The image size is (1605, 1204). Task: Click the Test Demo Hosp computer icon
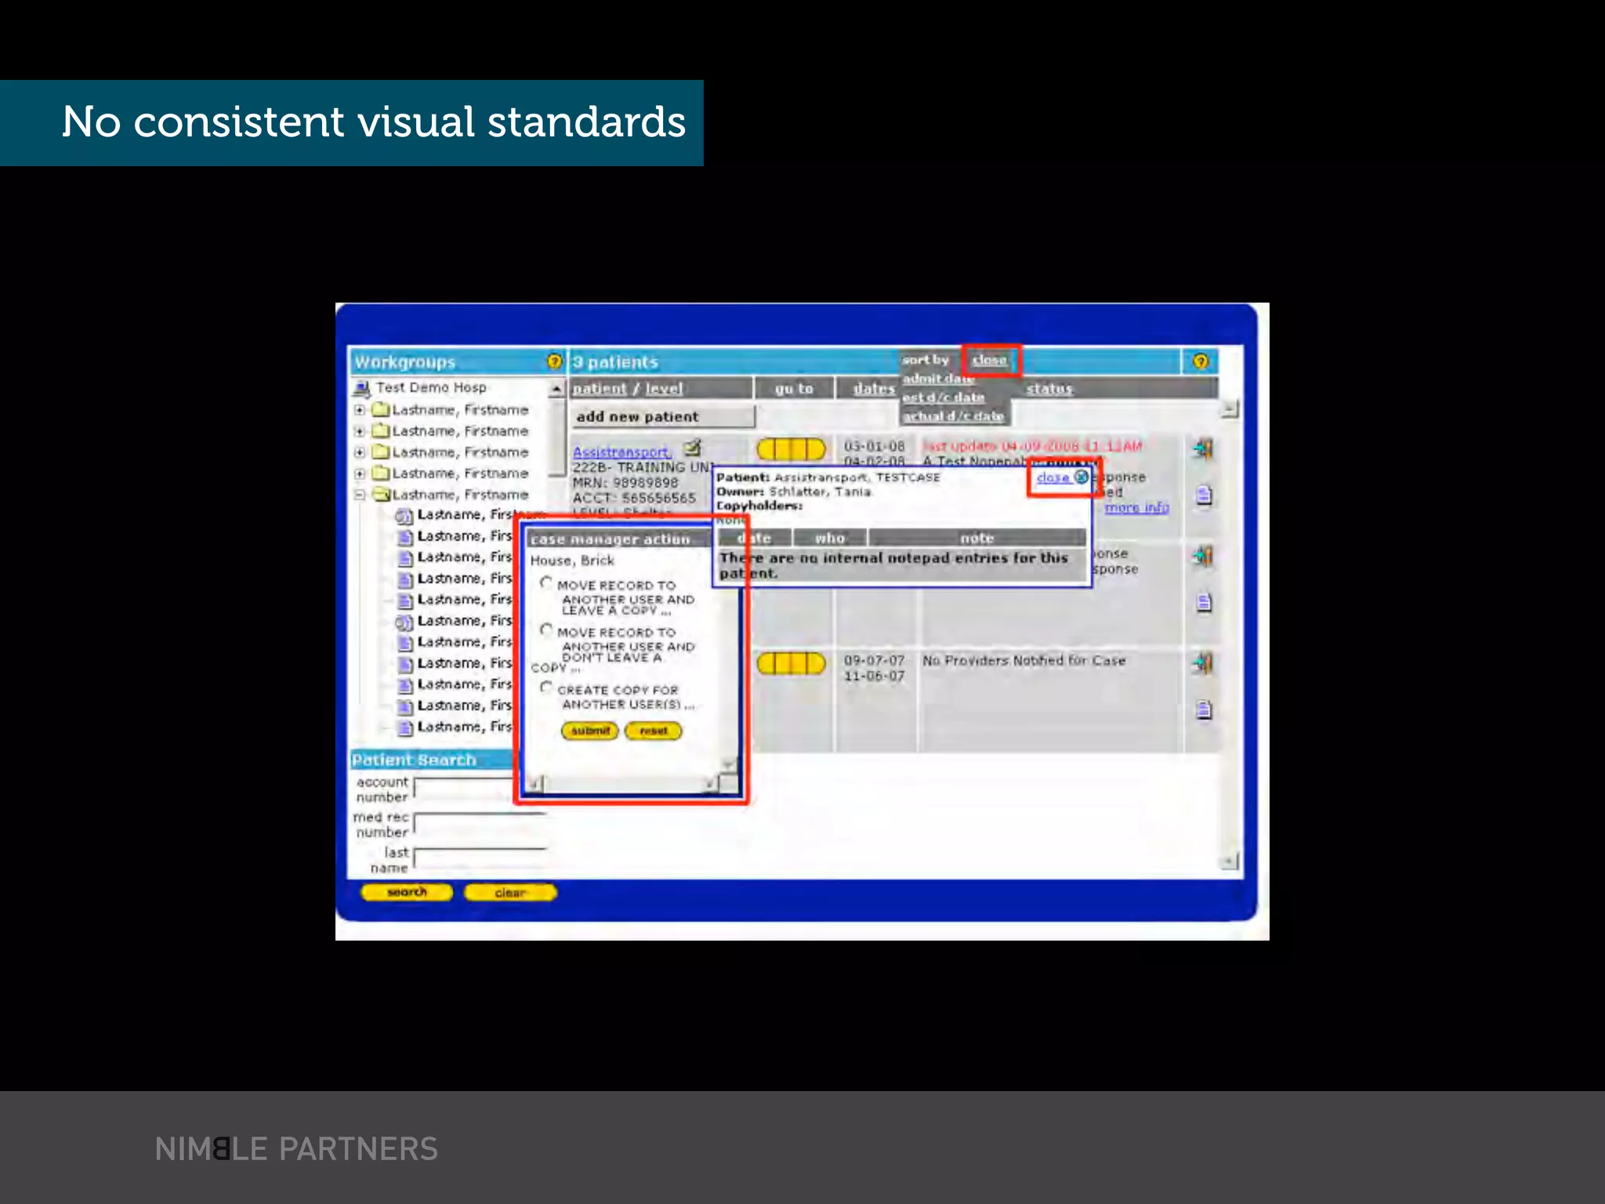[x=361, y=388]
